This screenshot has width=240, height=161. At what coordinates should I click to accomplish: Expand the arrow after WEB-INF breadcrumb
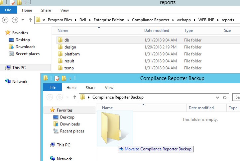(x=218, y=20)
